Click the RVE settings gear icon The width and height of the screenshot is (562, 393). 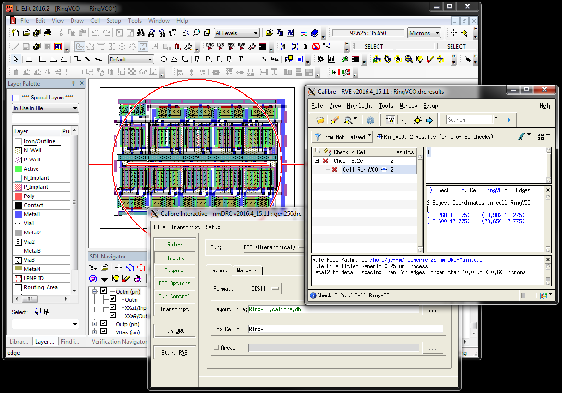coord(370,120)
